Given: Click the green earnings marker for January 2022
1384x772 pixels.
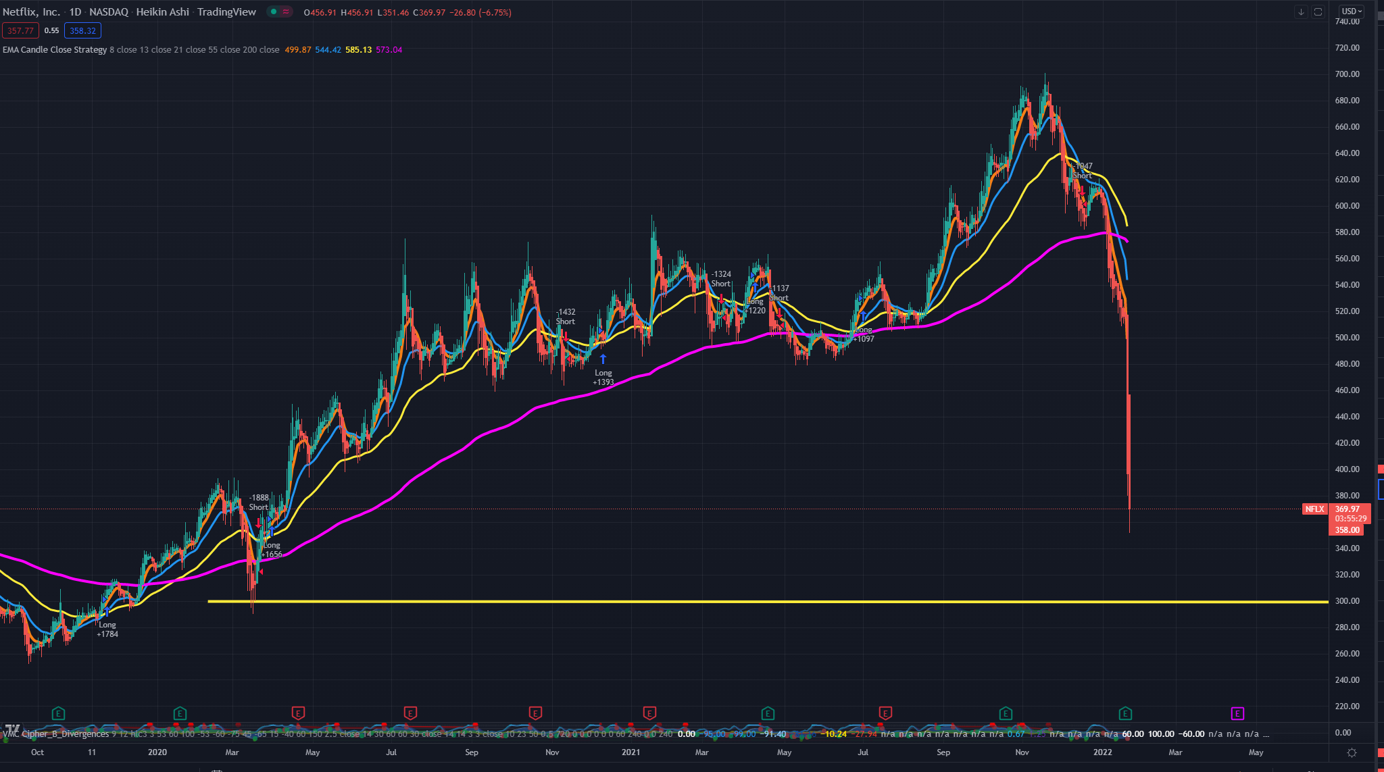Looking at the screenshot, I should (1125, 713).
